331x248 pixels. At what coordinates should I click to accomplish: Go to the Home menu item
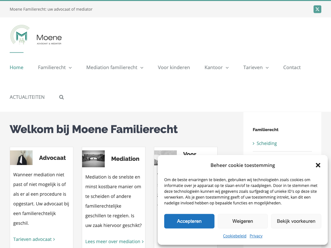tap(16, 67)
